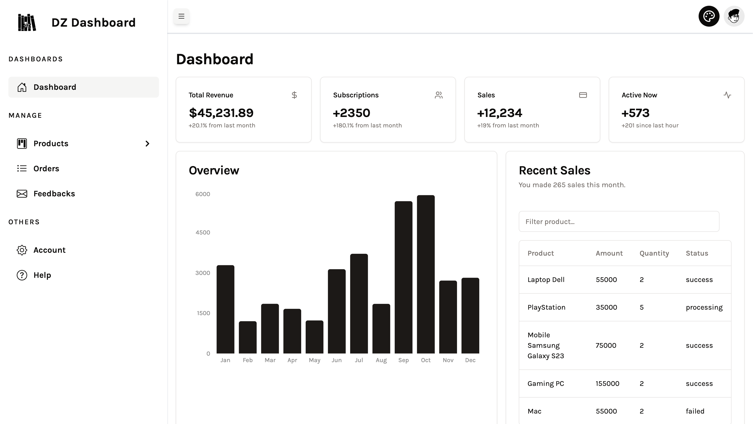Click the DZ books logo icon
753x424 pixels.
[x=27, y=22]
